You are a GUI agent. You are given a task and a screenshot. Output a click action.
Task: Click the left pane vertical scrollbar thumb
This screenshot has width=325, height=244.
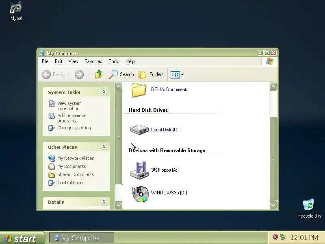pyautogui.click(x=119, y=137)
